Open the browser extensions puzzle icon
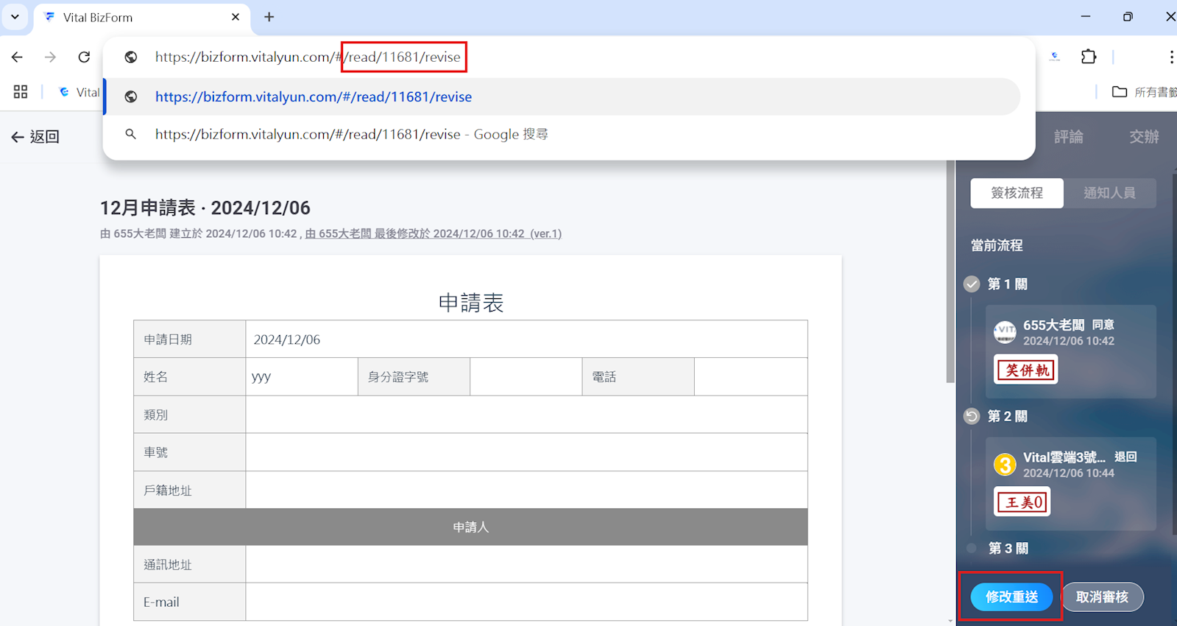The width and height of the screenshot is (1177, 626). pos(1088,57)
